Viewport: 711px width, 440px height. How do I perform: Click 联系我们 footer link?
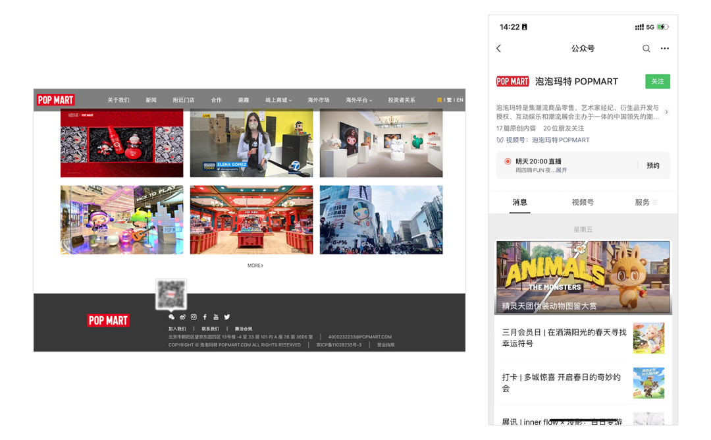(x=211, y=329)
